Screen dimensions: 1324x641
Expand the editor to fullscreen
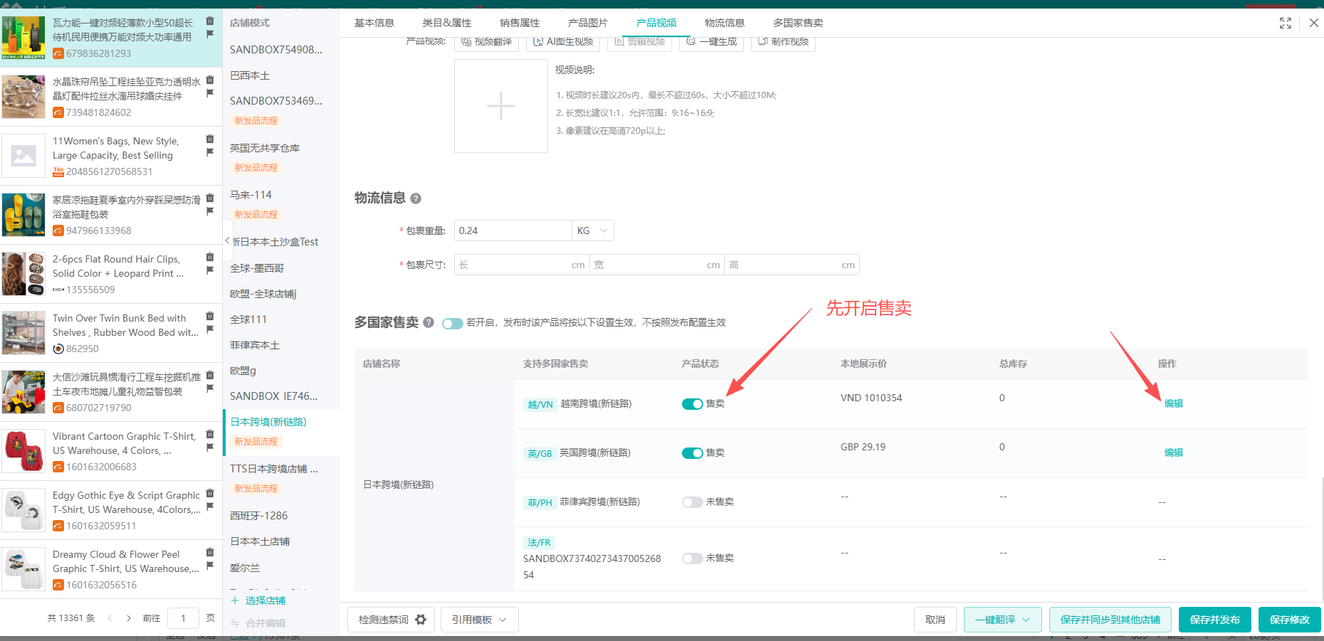1286,23
